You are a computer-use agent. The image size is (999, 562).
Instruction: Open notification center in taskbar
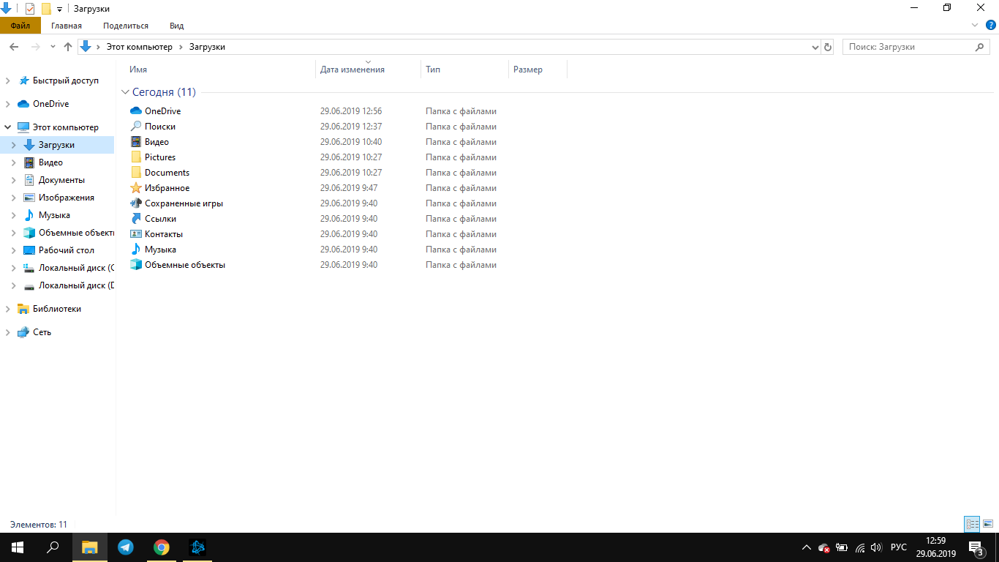[976, 547]
